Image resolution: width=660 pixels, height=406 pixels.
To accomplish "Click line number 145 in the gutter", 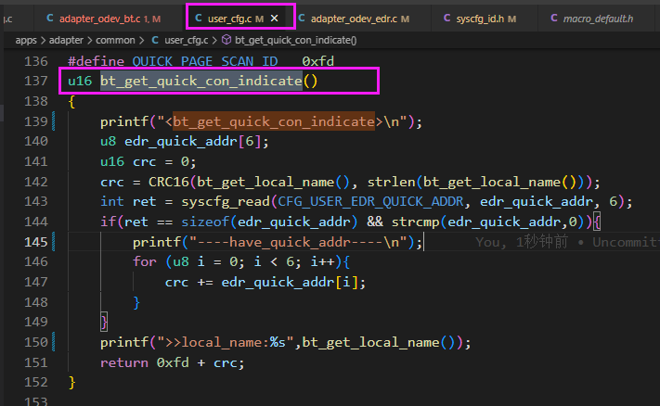I will [x=36, y=242].
